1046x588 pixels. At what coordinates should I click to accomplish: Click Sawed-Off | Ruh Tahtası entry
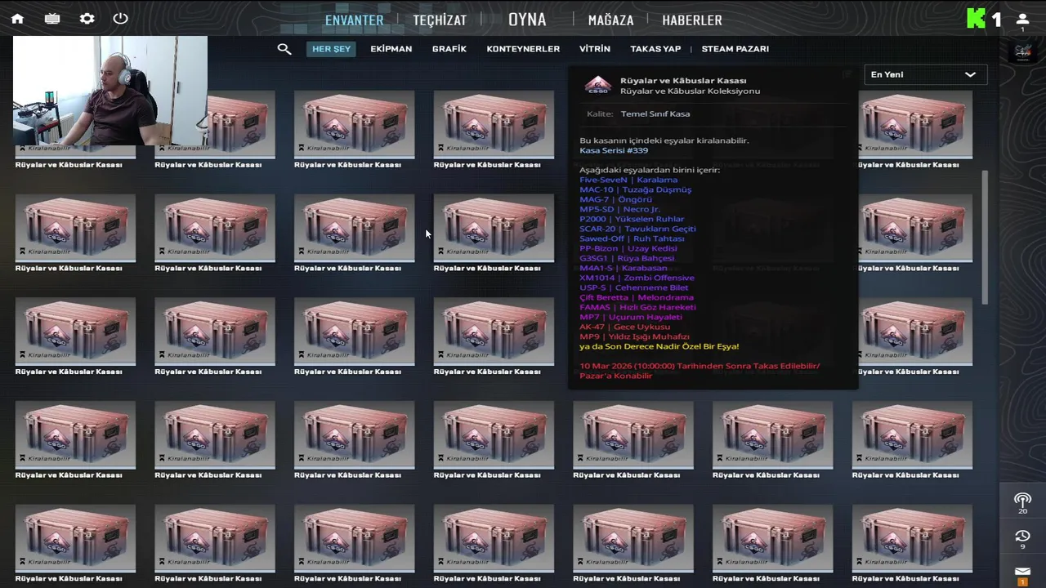tap(632, 238)
